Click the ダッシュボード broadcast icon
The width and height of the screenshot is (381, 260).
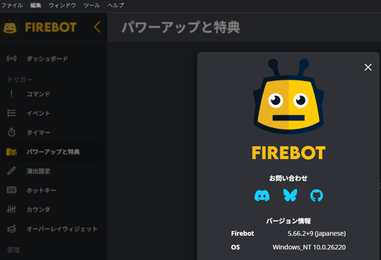click(11, 59)
